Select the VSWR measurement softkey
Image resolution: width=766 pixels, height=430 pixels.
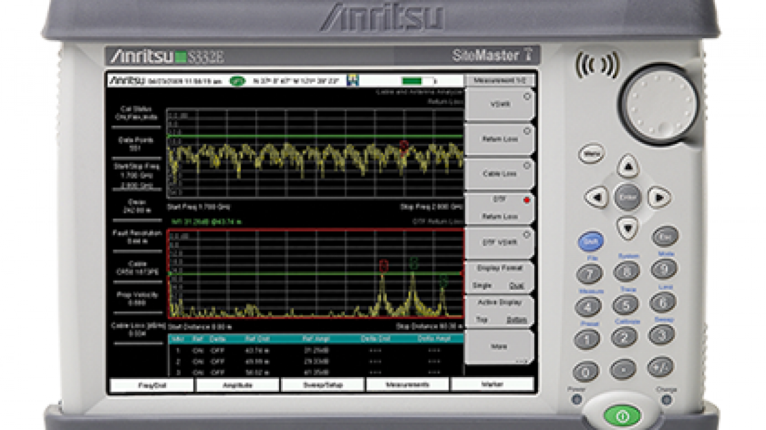click(x=499, y=104)
